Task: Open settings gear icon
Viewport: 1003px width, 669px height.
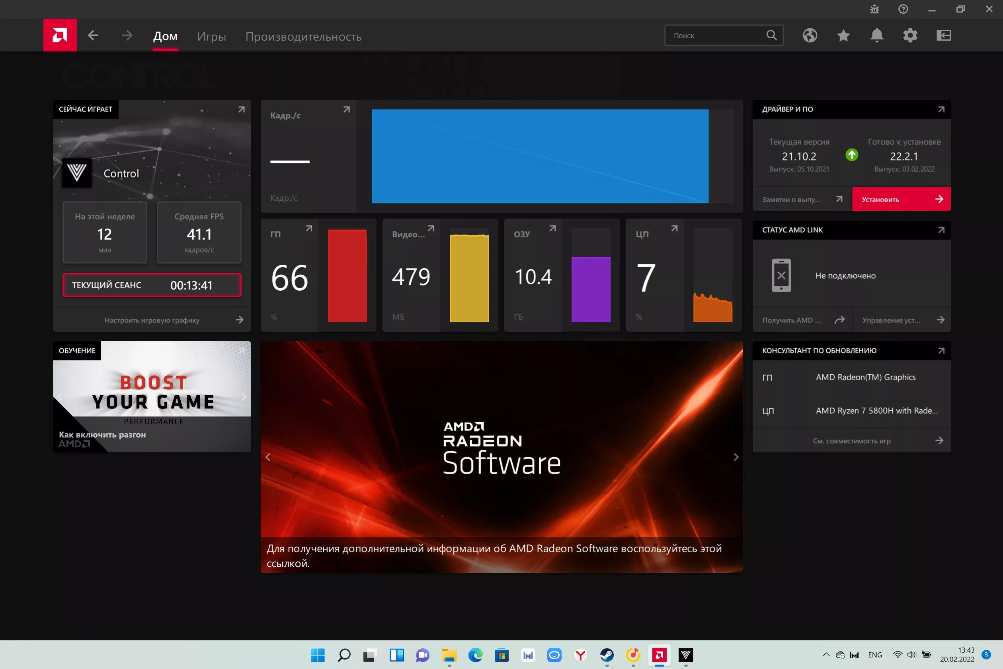Action: [x=910, y=35]
